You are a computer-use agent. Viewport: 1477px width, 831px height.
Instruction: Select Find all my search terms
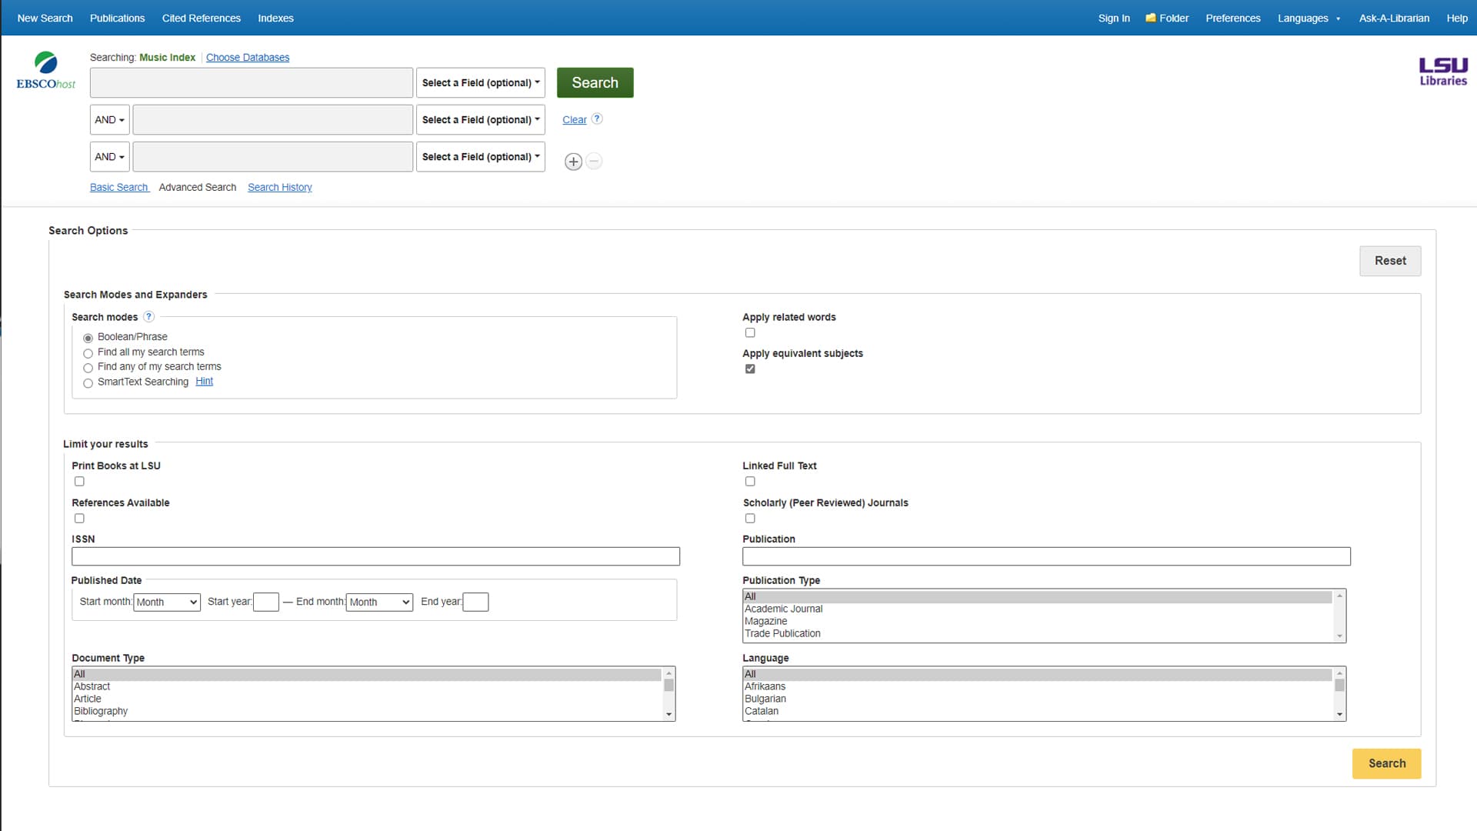point(88,353)
